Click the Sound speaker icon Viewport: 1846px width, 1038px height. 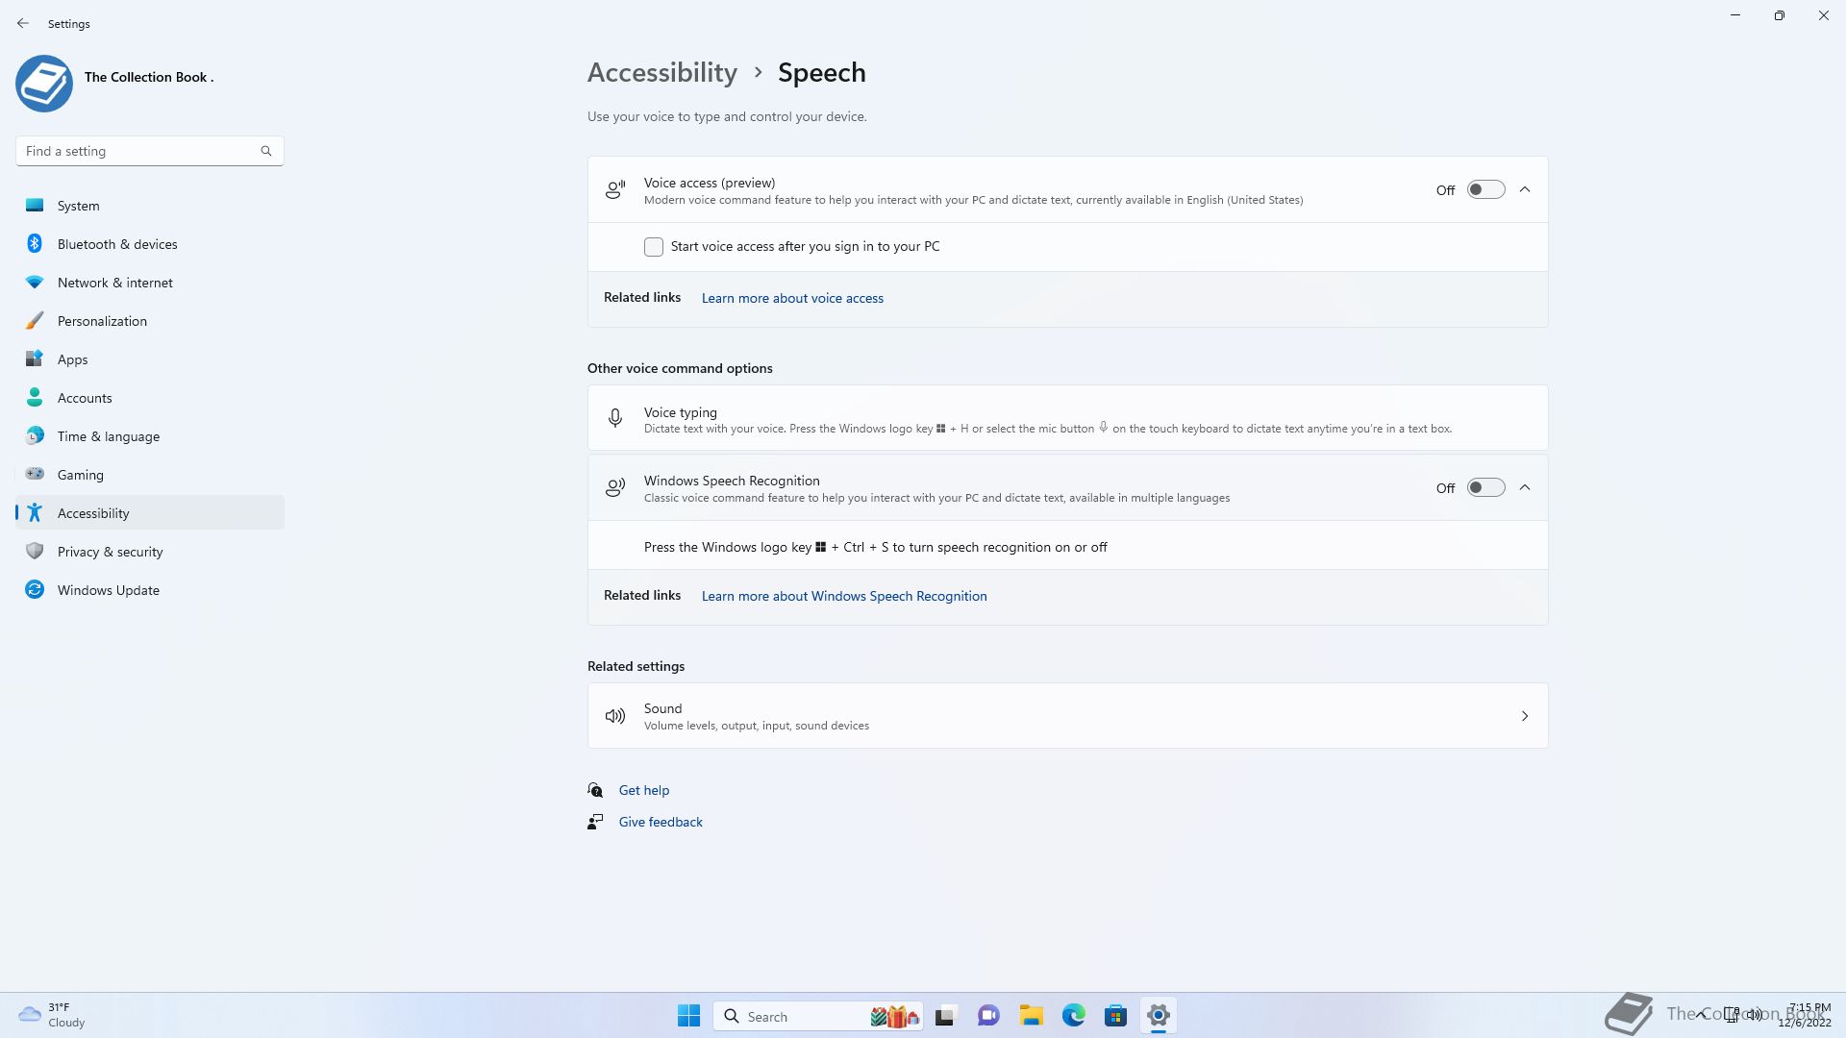click(615, 716)
